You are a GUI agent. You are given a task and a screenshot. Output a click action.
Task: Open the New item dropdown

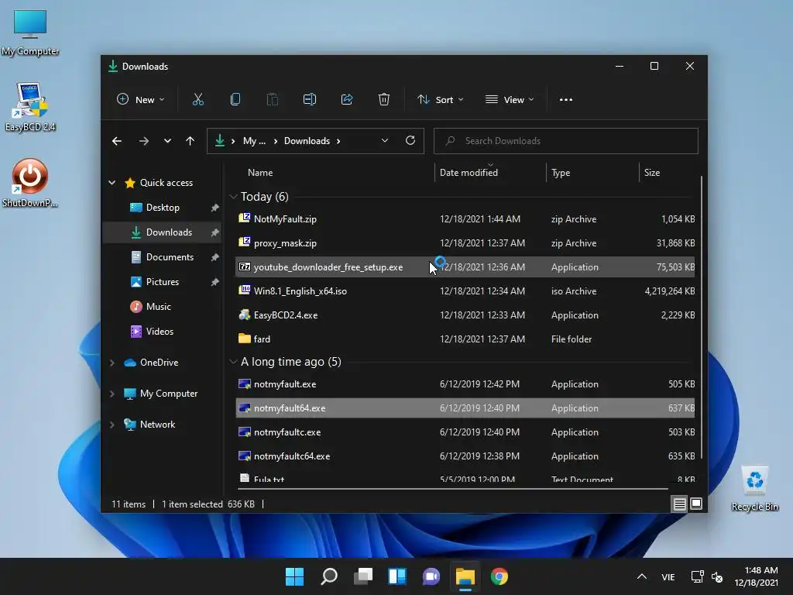(141, 100)
